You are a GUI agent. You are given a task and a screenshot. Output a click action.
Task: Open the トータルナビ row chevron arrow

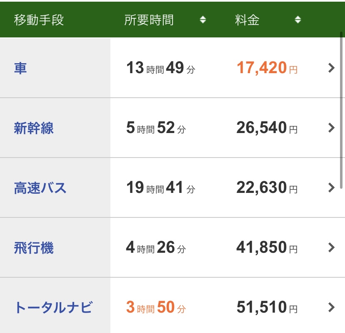pos(331,307)
